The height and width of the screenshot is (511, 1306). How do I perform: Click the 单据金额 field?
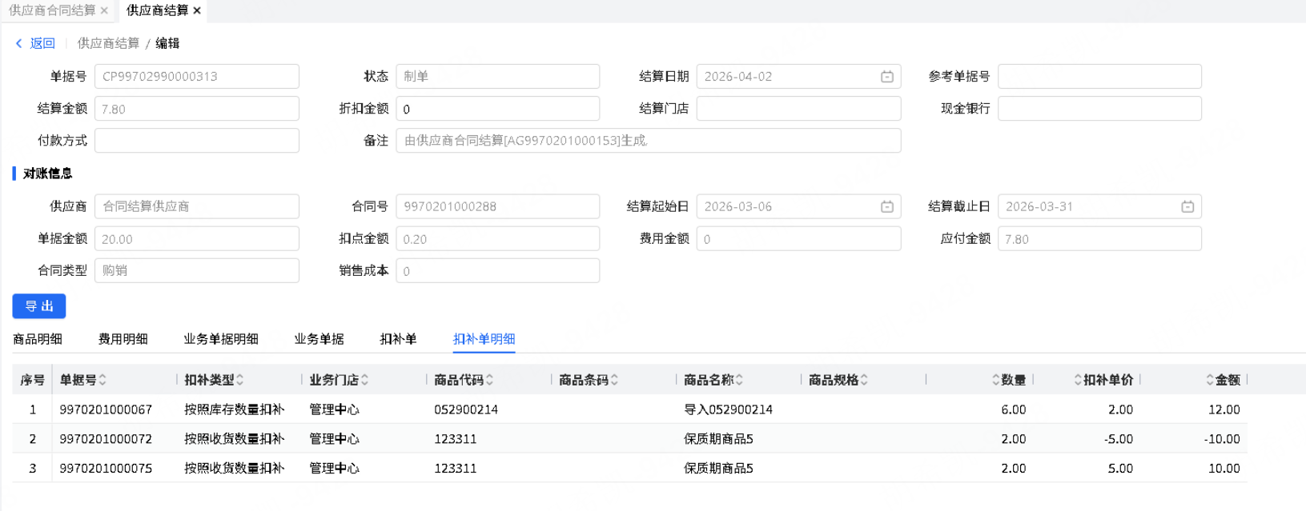(197, 238)
